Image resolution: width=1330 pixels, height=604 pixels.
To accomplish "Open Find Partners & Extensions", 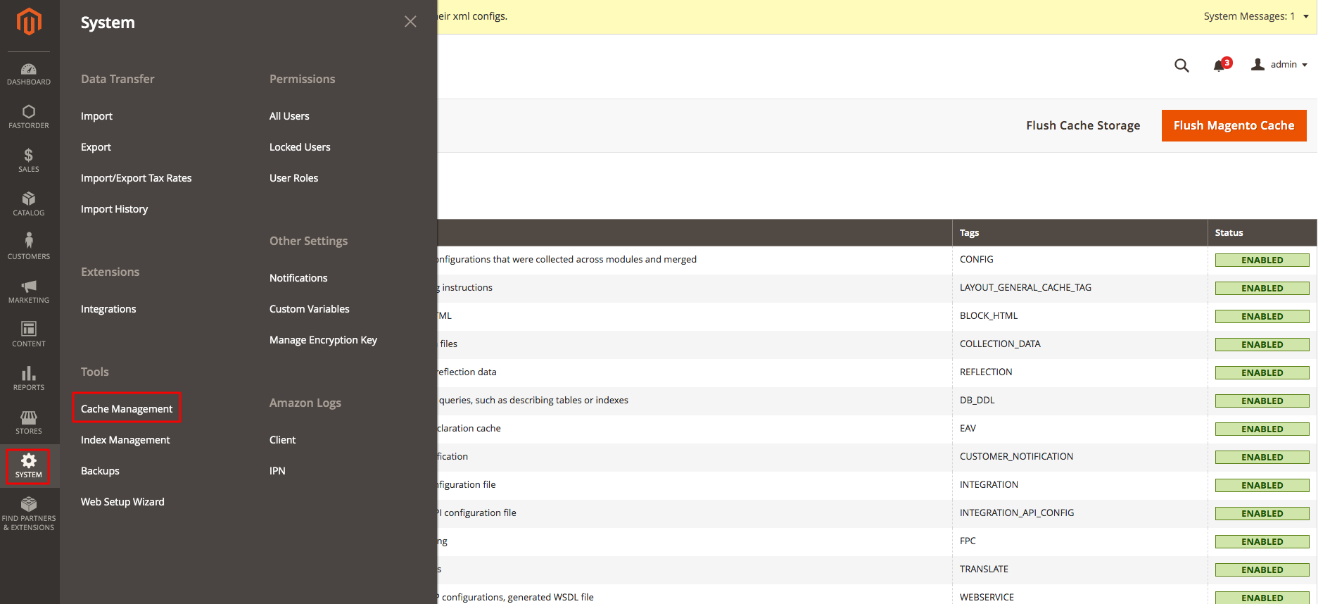I will point(29,514).
